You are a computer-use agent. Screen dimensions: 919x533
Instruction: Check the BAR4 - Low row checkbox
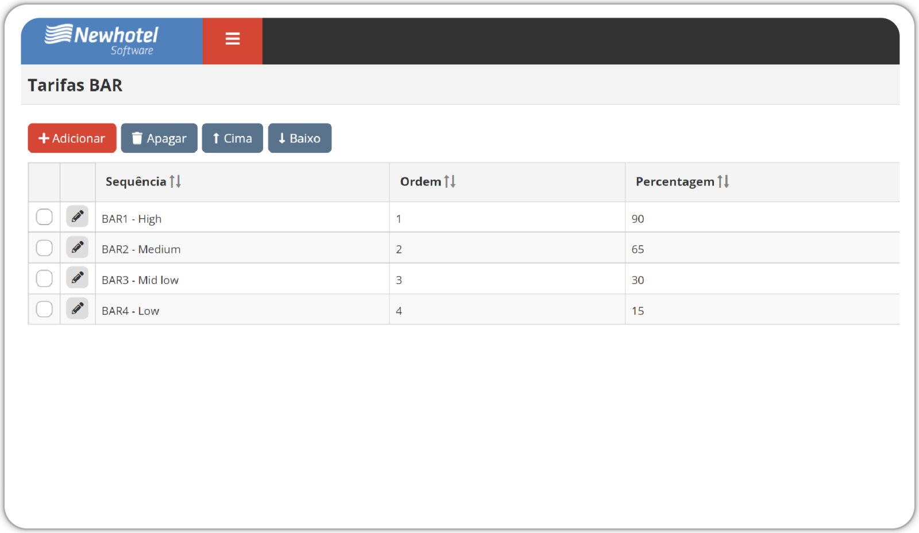[x=44, y=308]
